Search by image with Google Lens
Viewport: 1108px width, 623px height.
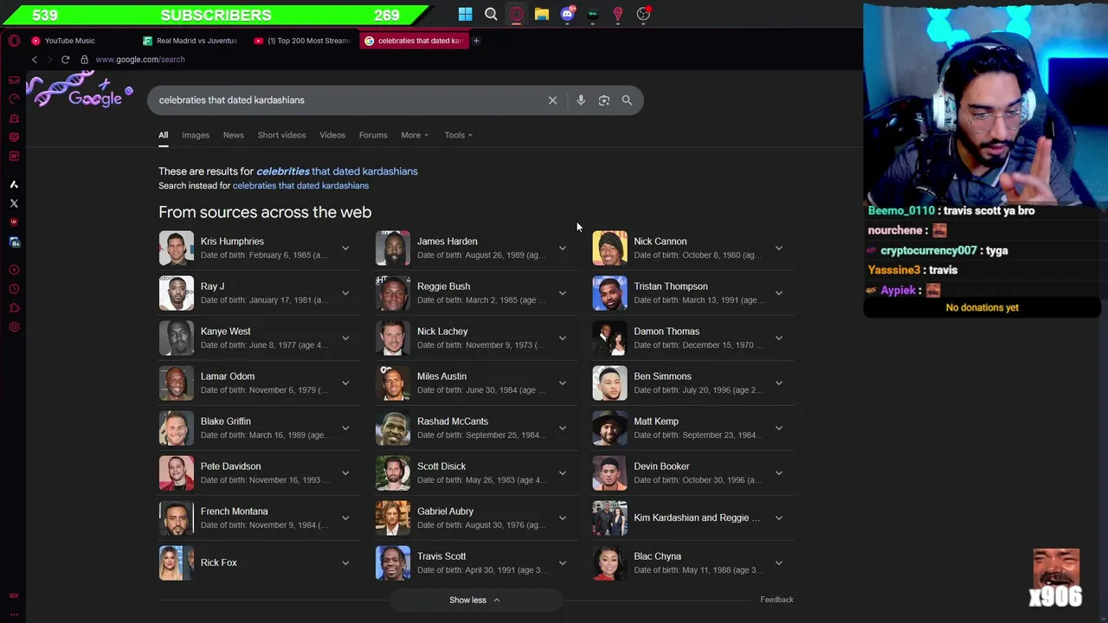(604, 100)
